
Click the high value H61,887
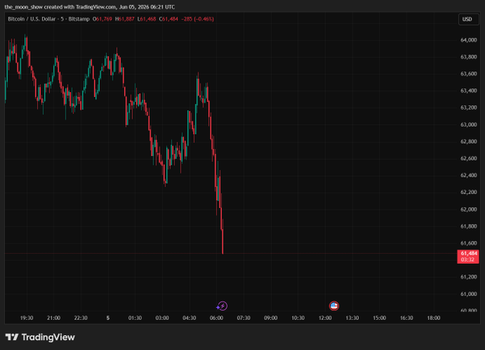(x=125, y=19)
